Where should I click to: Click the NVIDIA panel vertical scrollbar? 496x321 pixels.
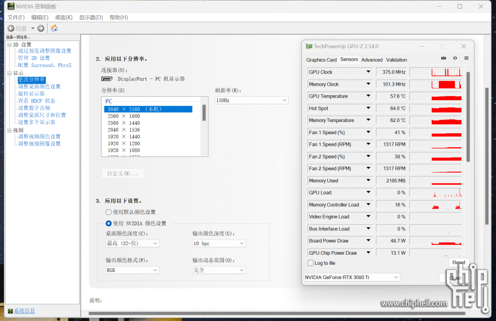[x=487, y=156]
